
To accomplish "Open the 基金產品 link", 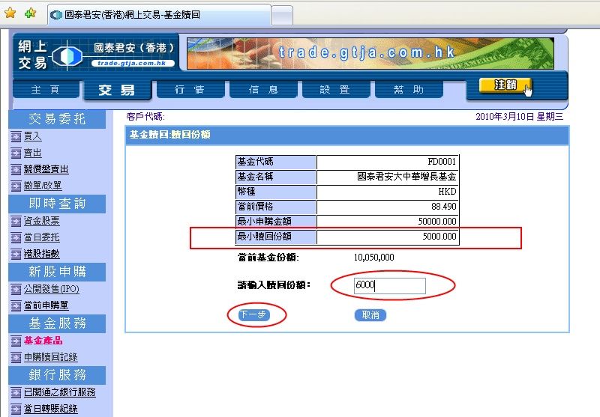I will click(x=43, y=340).
